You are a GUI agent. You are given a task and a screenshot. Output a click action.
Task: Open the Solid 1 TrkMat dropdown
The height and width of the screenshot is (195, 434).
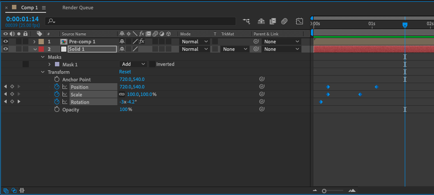[x=234, y=49]
